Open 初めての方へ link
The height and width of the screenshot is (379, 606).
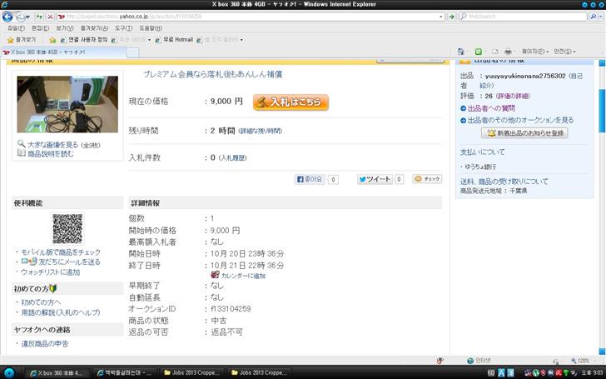point(41,302)
